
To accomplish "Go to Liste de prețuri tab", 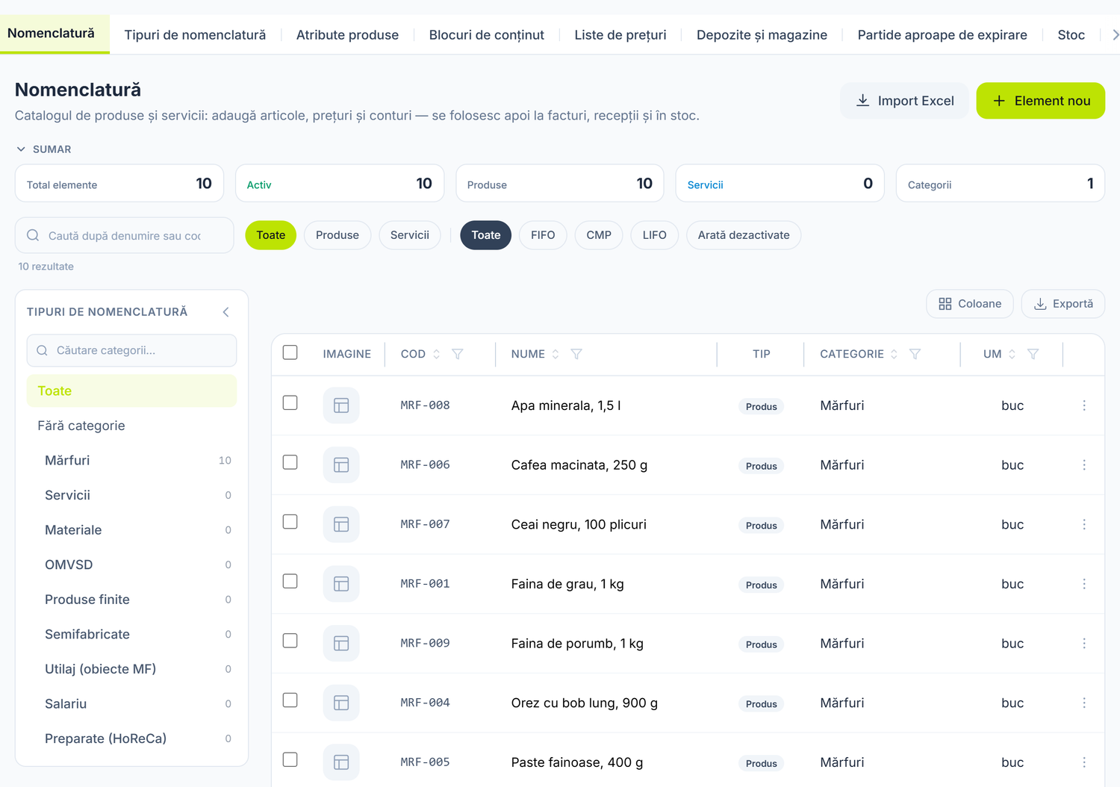I will click(x=620, y=35).
